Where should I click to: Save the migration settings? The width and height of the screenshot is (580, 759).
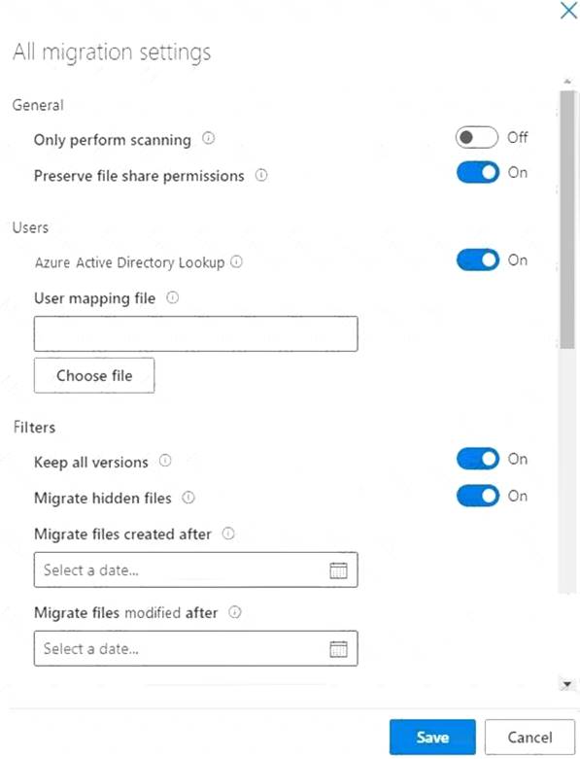432,738
